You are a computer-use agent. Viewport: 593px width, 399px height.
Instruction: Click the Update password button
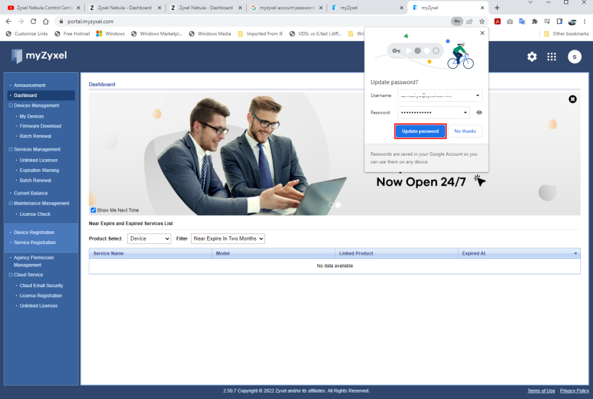(x=420, y=131)
